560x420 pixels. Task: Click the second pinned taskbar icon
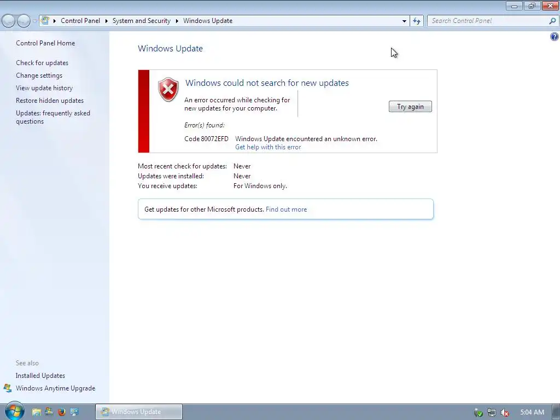click(49, 412)
